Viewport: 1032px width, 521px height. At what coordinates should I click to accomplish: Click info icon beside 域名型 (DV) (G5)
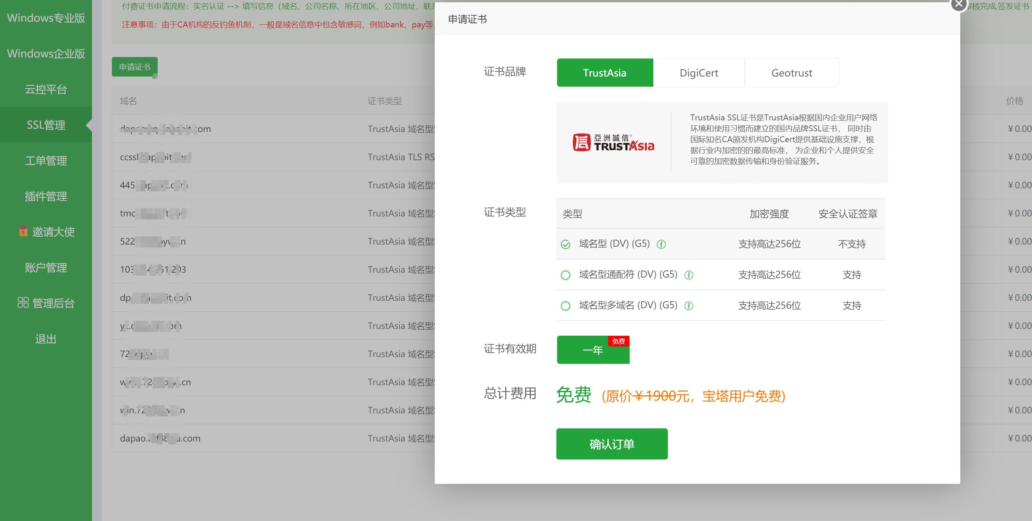pos(661,244)
